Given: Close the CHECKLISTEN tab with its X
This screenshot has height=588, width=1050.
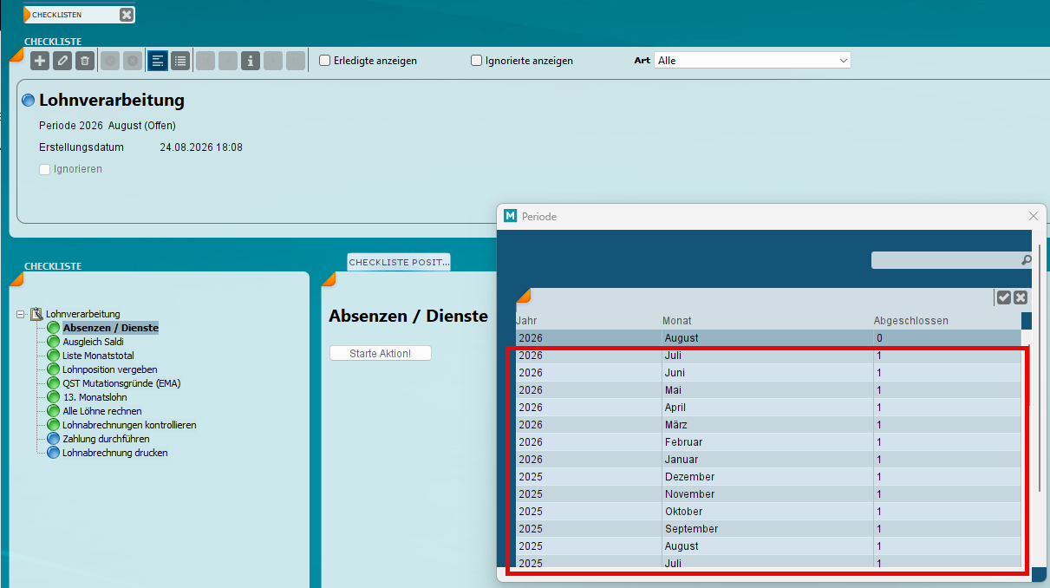Looking at the screenshot, I should pos(127,15).
